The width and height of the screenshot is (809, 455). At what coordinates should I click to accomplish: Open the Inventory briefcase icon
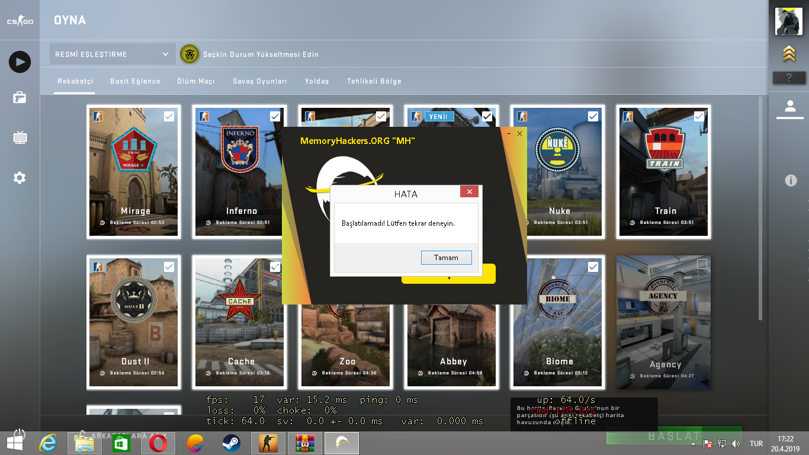(20, 98)
